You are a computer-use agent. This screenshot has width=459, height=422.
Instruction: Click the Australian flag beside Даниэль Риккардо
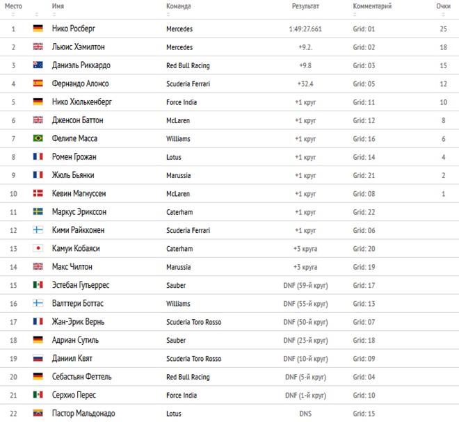point(38,65)
